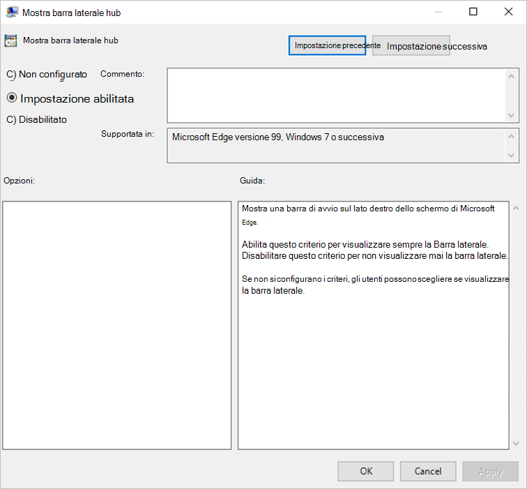The width and height of the screenshot is (527, 489).
Task: Click the Opzioni empty list pane
Action: coord(117,325)
